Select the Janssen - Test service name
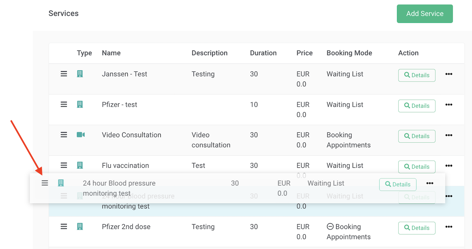472x249 pixels. 124,74
